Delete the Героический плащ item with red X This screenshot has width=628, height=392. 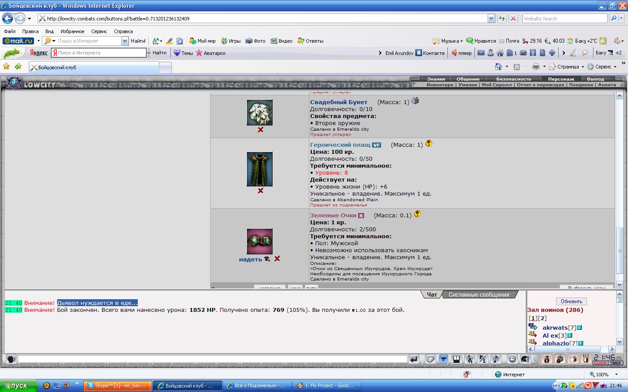pyautogui.click(x=260, y=191)
